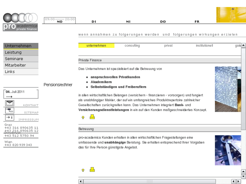Viewport: 246px width, 184px height.
Task: Click the vertical scrollbar bottom down arrow
Action: [243, 177]
